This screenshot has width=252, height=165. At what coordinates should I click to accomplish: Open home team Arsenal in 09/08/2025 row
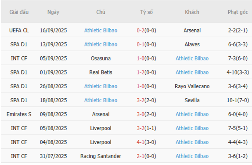point(101,114)
